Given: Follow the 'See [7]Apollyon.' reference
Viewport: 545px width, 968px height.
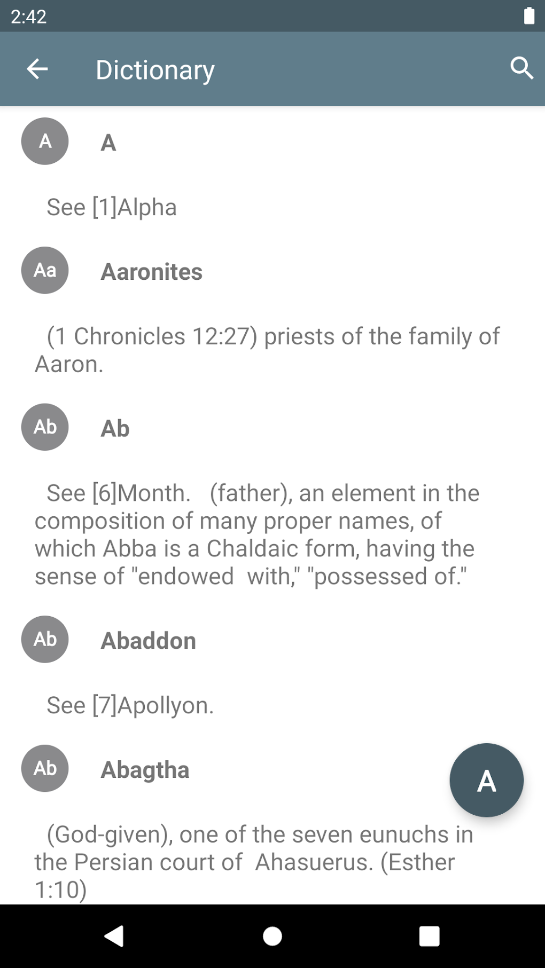Looking at the screenshot, I should coord(130,705).
